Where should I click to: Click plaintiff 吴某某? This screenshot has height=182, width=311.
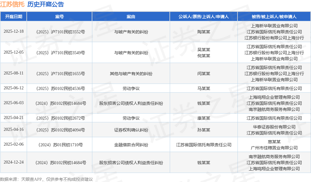[204, 50]
